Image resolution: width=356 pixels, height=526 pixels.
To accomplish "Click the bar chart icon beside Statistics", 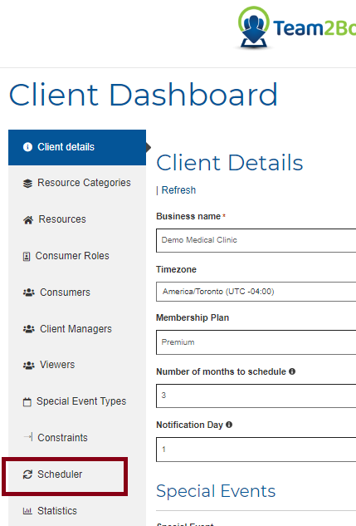I will click(x=27, y=511).
